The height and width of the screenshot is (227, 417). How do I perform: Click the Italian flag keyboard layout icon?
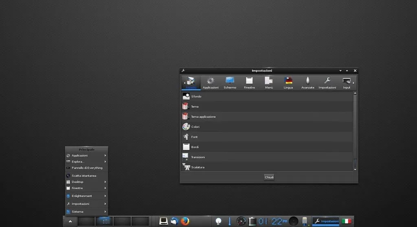click(346, 221)
